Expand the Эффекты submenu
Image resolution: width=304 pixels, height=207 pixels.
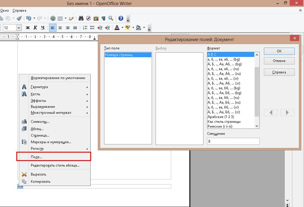click(58, 101)
